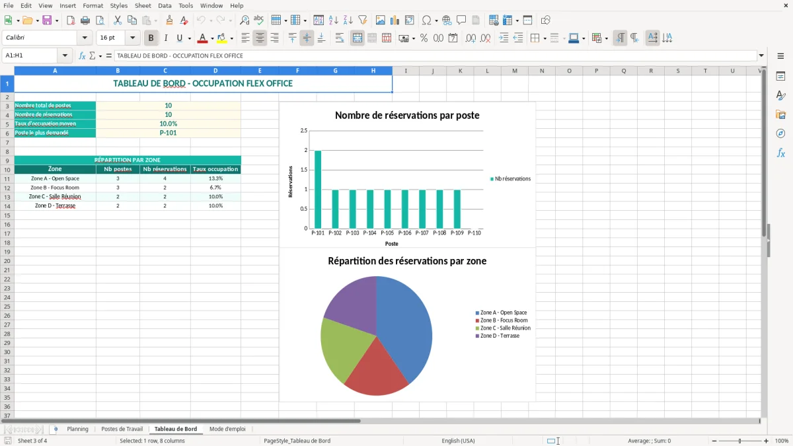Viewport: 793px width, 446px height.
Task: Click zoom in plus button
Action: (766, 441)
